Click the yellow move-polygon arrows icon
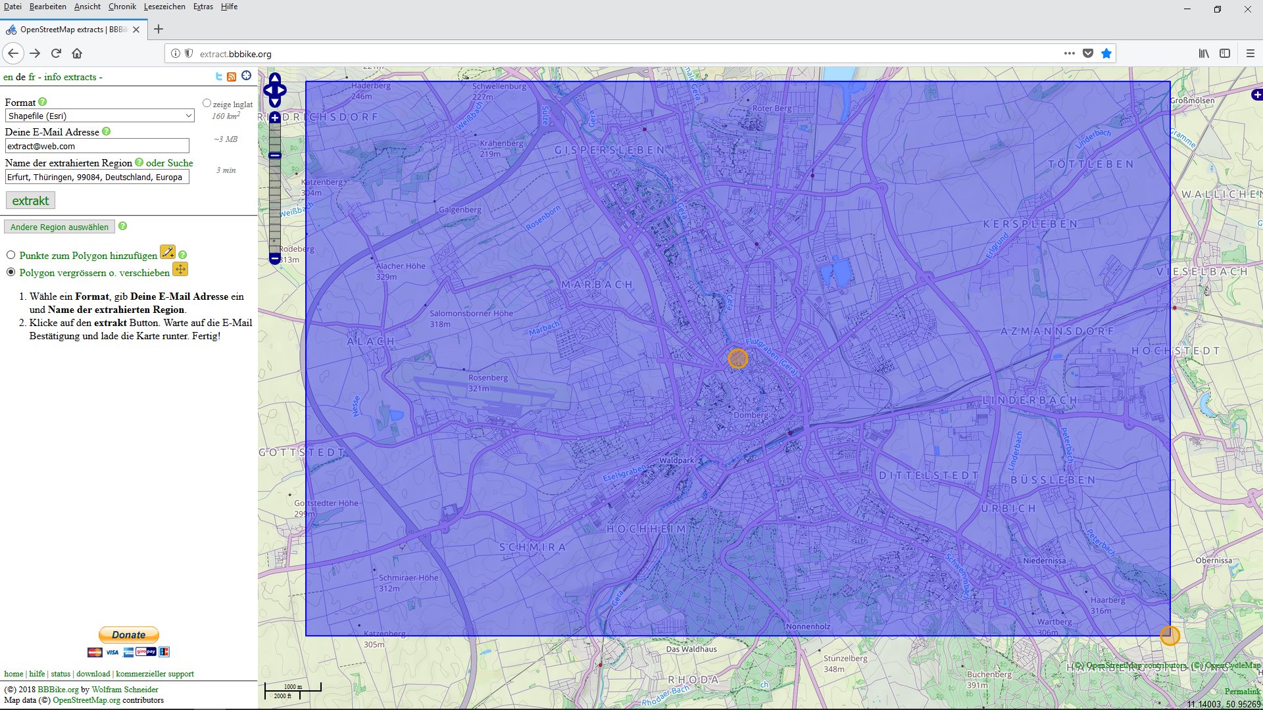Viewport: 1263px width, 710px height. [x=180, y=270]
